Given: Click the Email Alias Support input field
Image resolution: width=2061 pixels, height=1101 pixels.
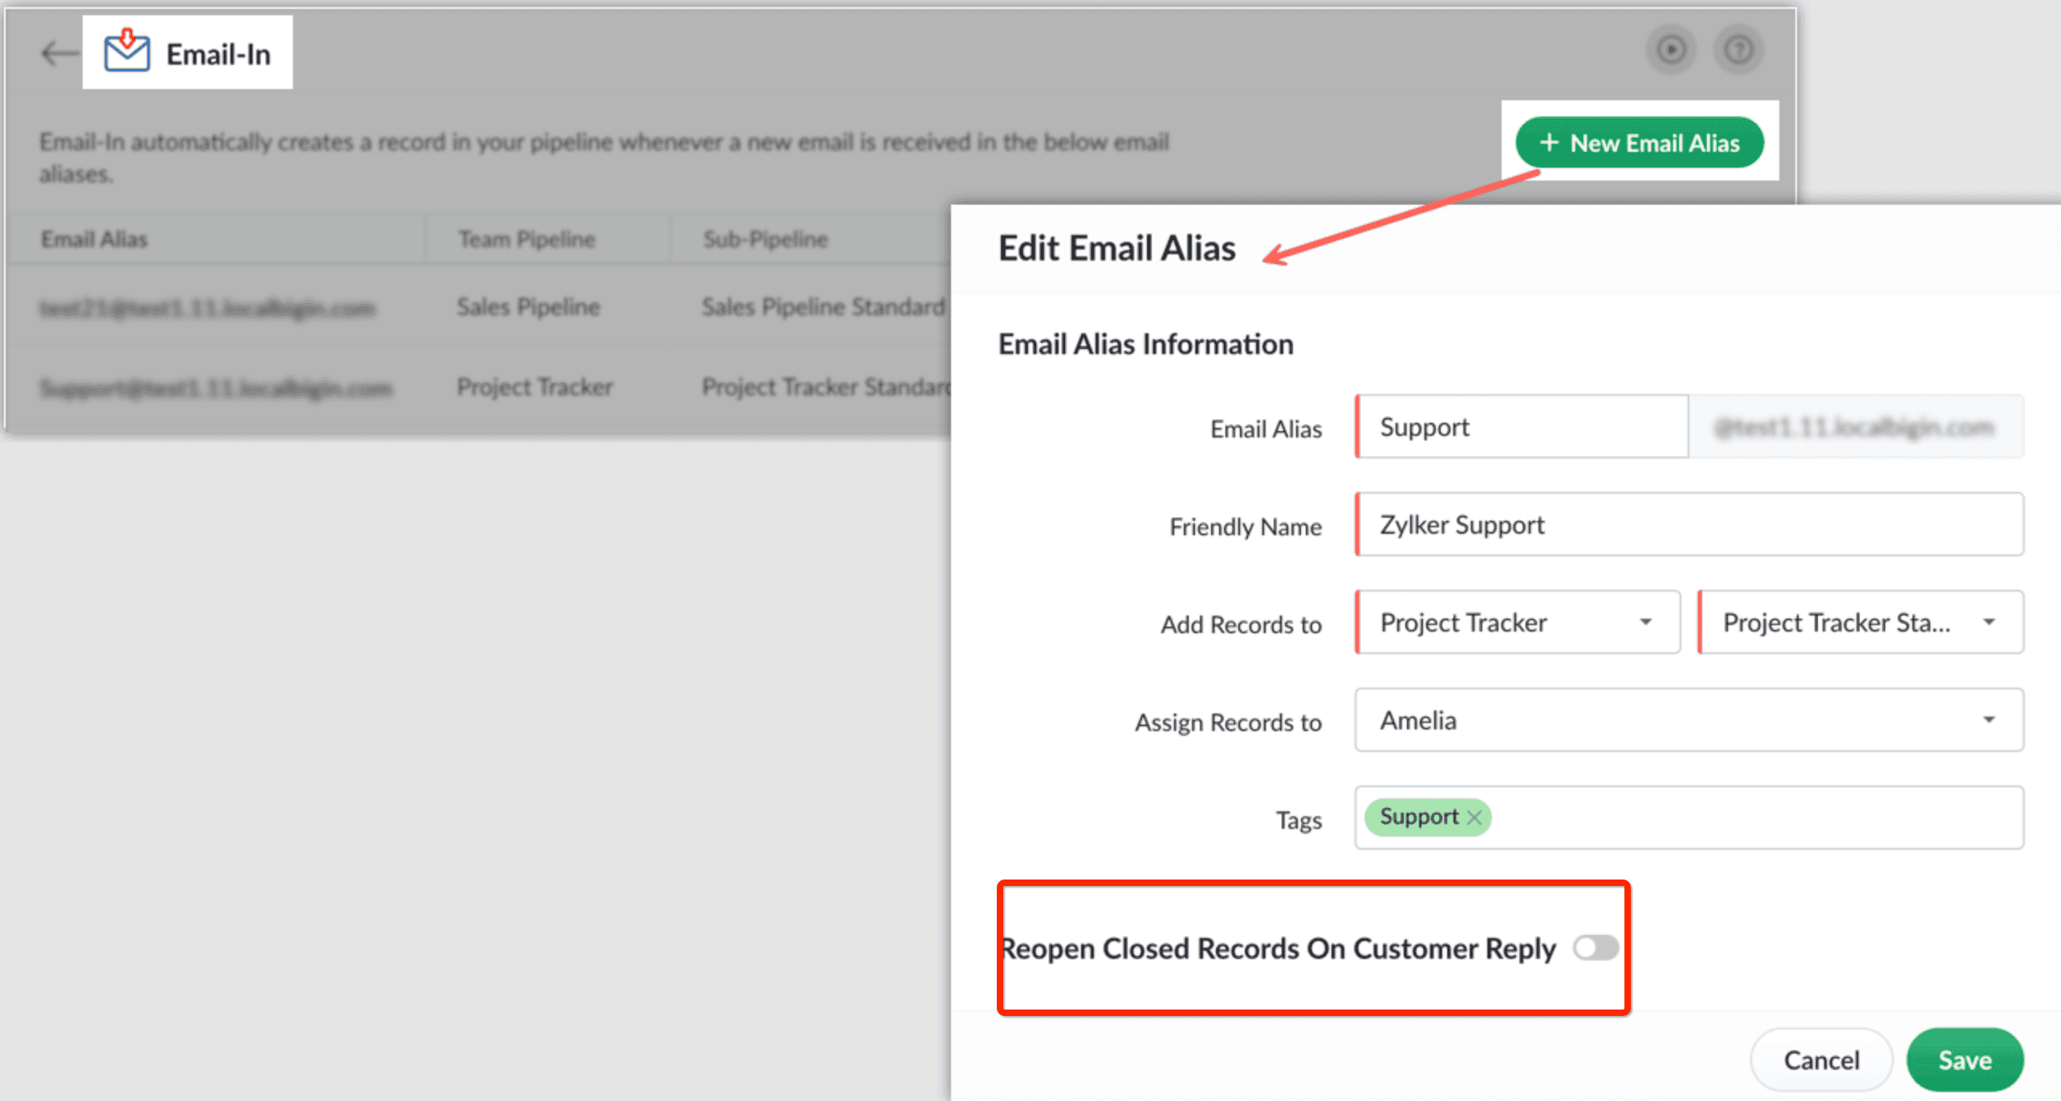Looking at the screenshot, I should (x=1522, y=427).
